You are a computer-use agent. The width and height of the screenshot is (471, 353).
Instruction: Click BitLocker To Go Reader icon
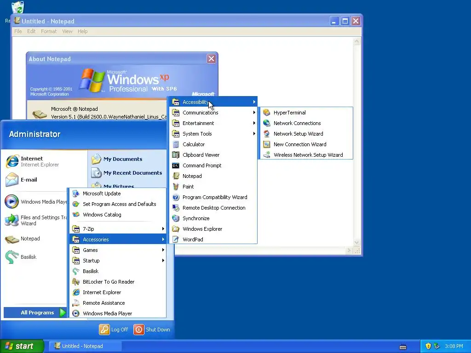[x=76, y=282]
